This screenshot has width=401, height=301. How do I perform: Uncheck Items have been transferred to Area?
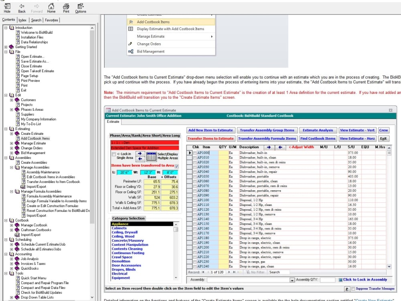point(176,166)
